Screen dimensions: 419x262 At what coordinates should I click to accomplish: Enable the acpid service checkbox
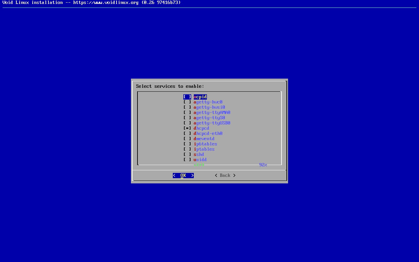187,97
